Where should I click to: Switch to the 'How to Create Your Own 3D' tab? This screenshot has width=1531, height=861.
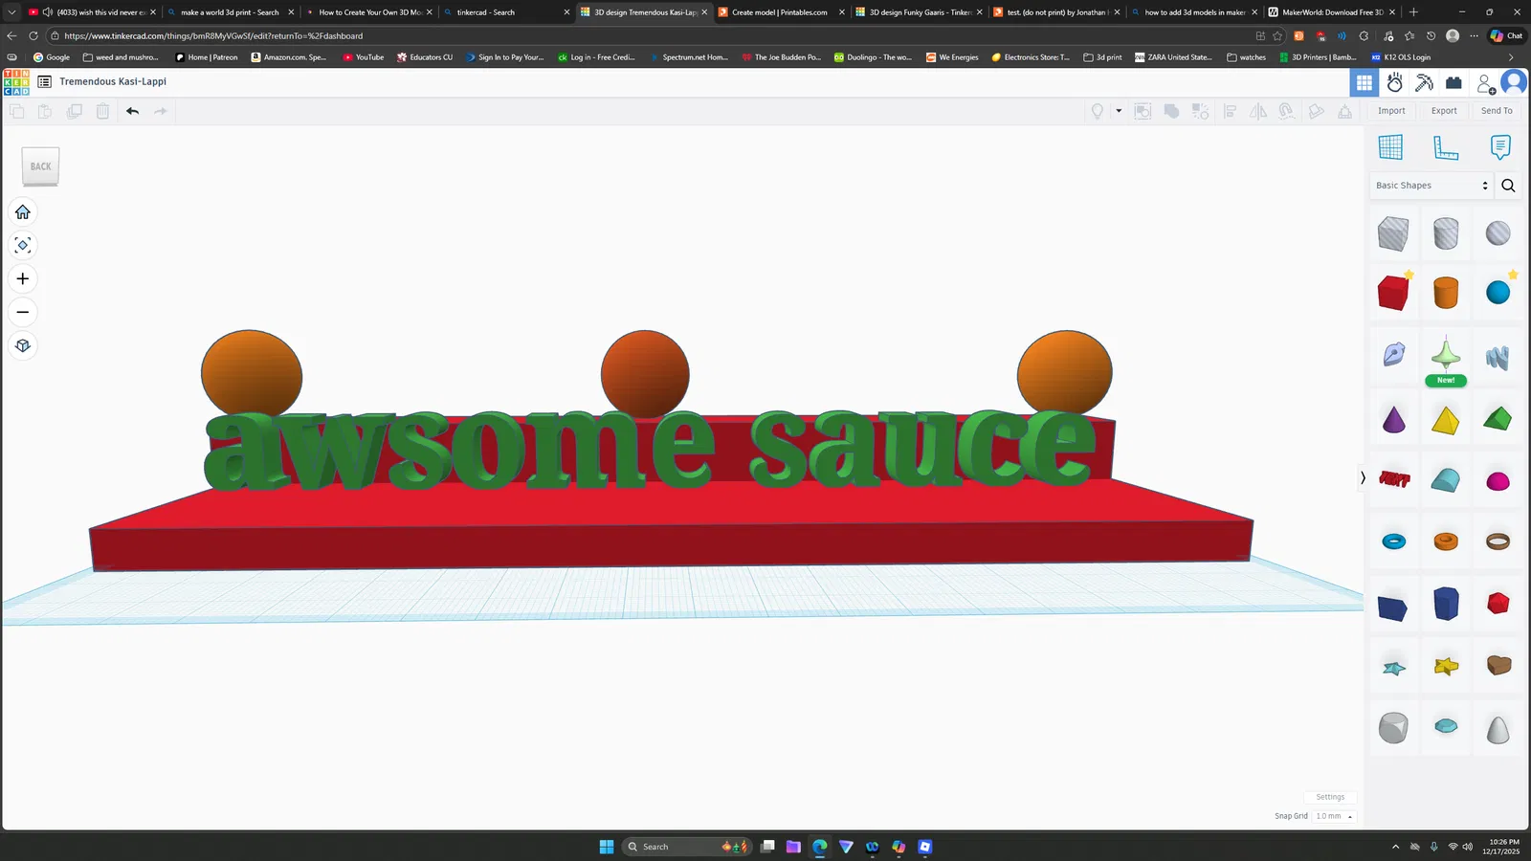point(368,12)
